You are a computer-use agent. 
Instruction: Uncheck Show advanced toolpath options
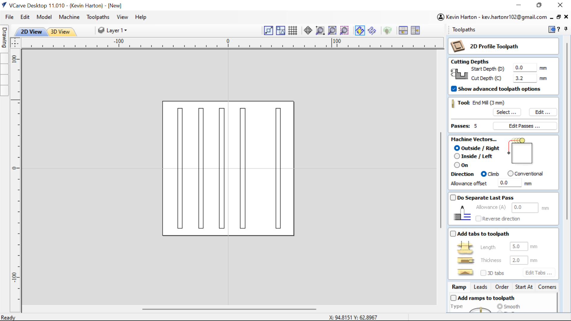pyautogui.click(x=454, y=89)
